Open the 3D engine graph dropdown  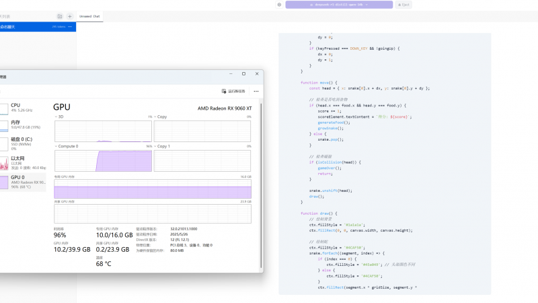pos(57,116)
